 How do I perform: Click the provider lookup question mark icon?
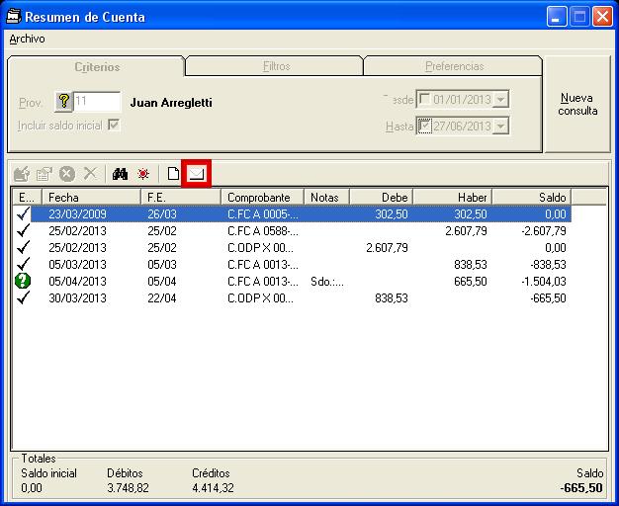tap(62, 102)
